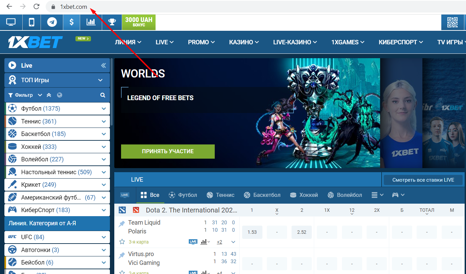Open the desktop app monitor icon
This screenshot has width=466, height=274.
point(11,23)
